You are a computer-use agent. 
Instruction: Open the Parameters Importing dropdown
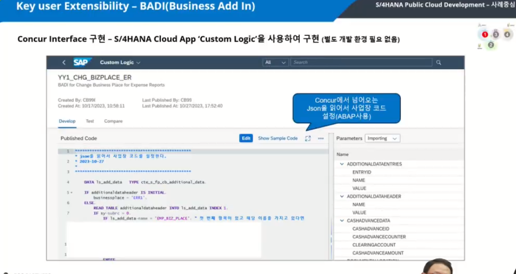click(x=383, y=138)
